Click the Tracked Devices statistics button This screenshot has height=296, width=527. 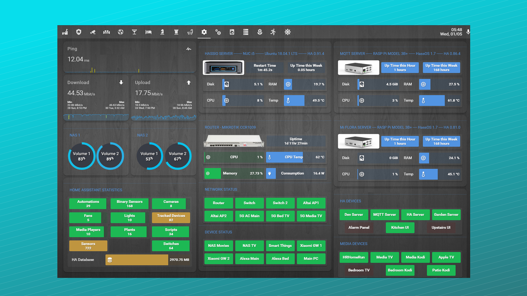(x=171, y=218)
